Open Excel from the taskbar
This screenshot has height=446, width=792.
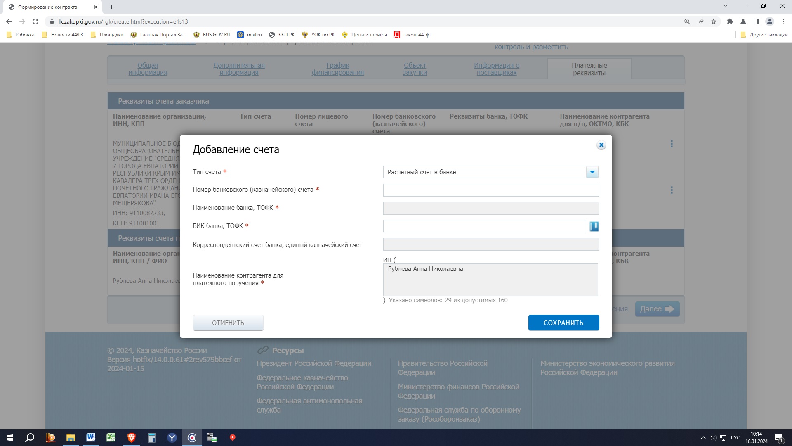coord(111,438)
